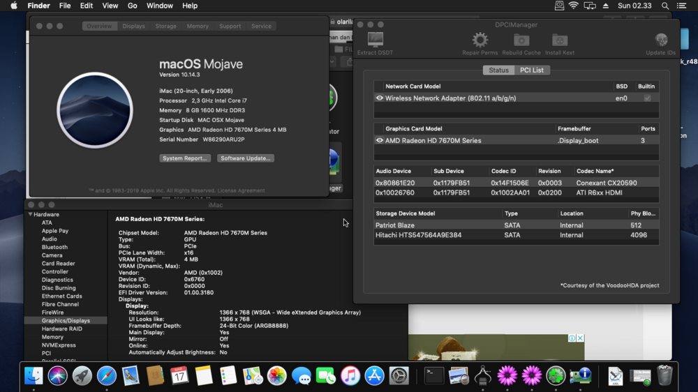Switch to PCI List tab in DPCIManager
This screenshot has height=392, width=698.
point(532,70)
